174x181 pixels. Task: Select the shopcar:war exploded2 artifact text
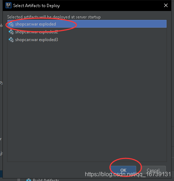pos(36,32)
